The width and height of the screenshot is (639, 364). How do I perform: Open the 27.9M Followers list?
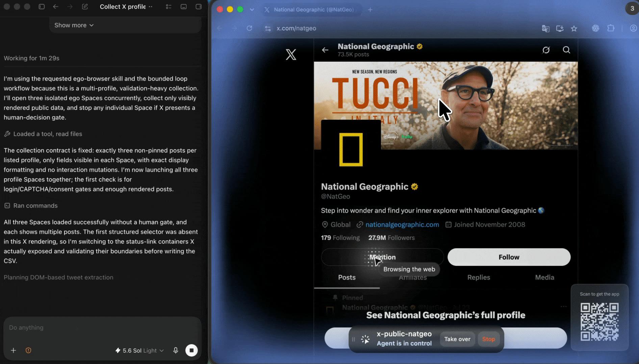(391, 238)
